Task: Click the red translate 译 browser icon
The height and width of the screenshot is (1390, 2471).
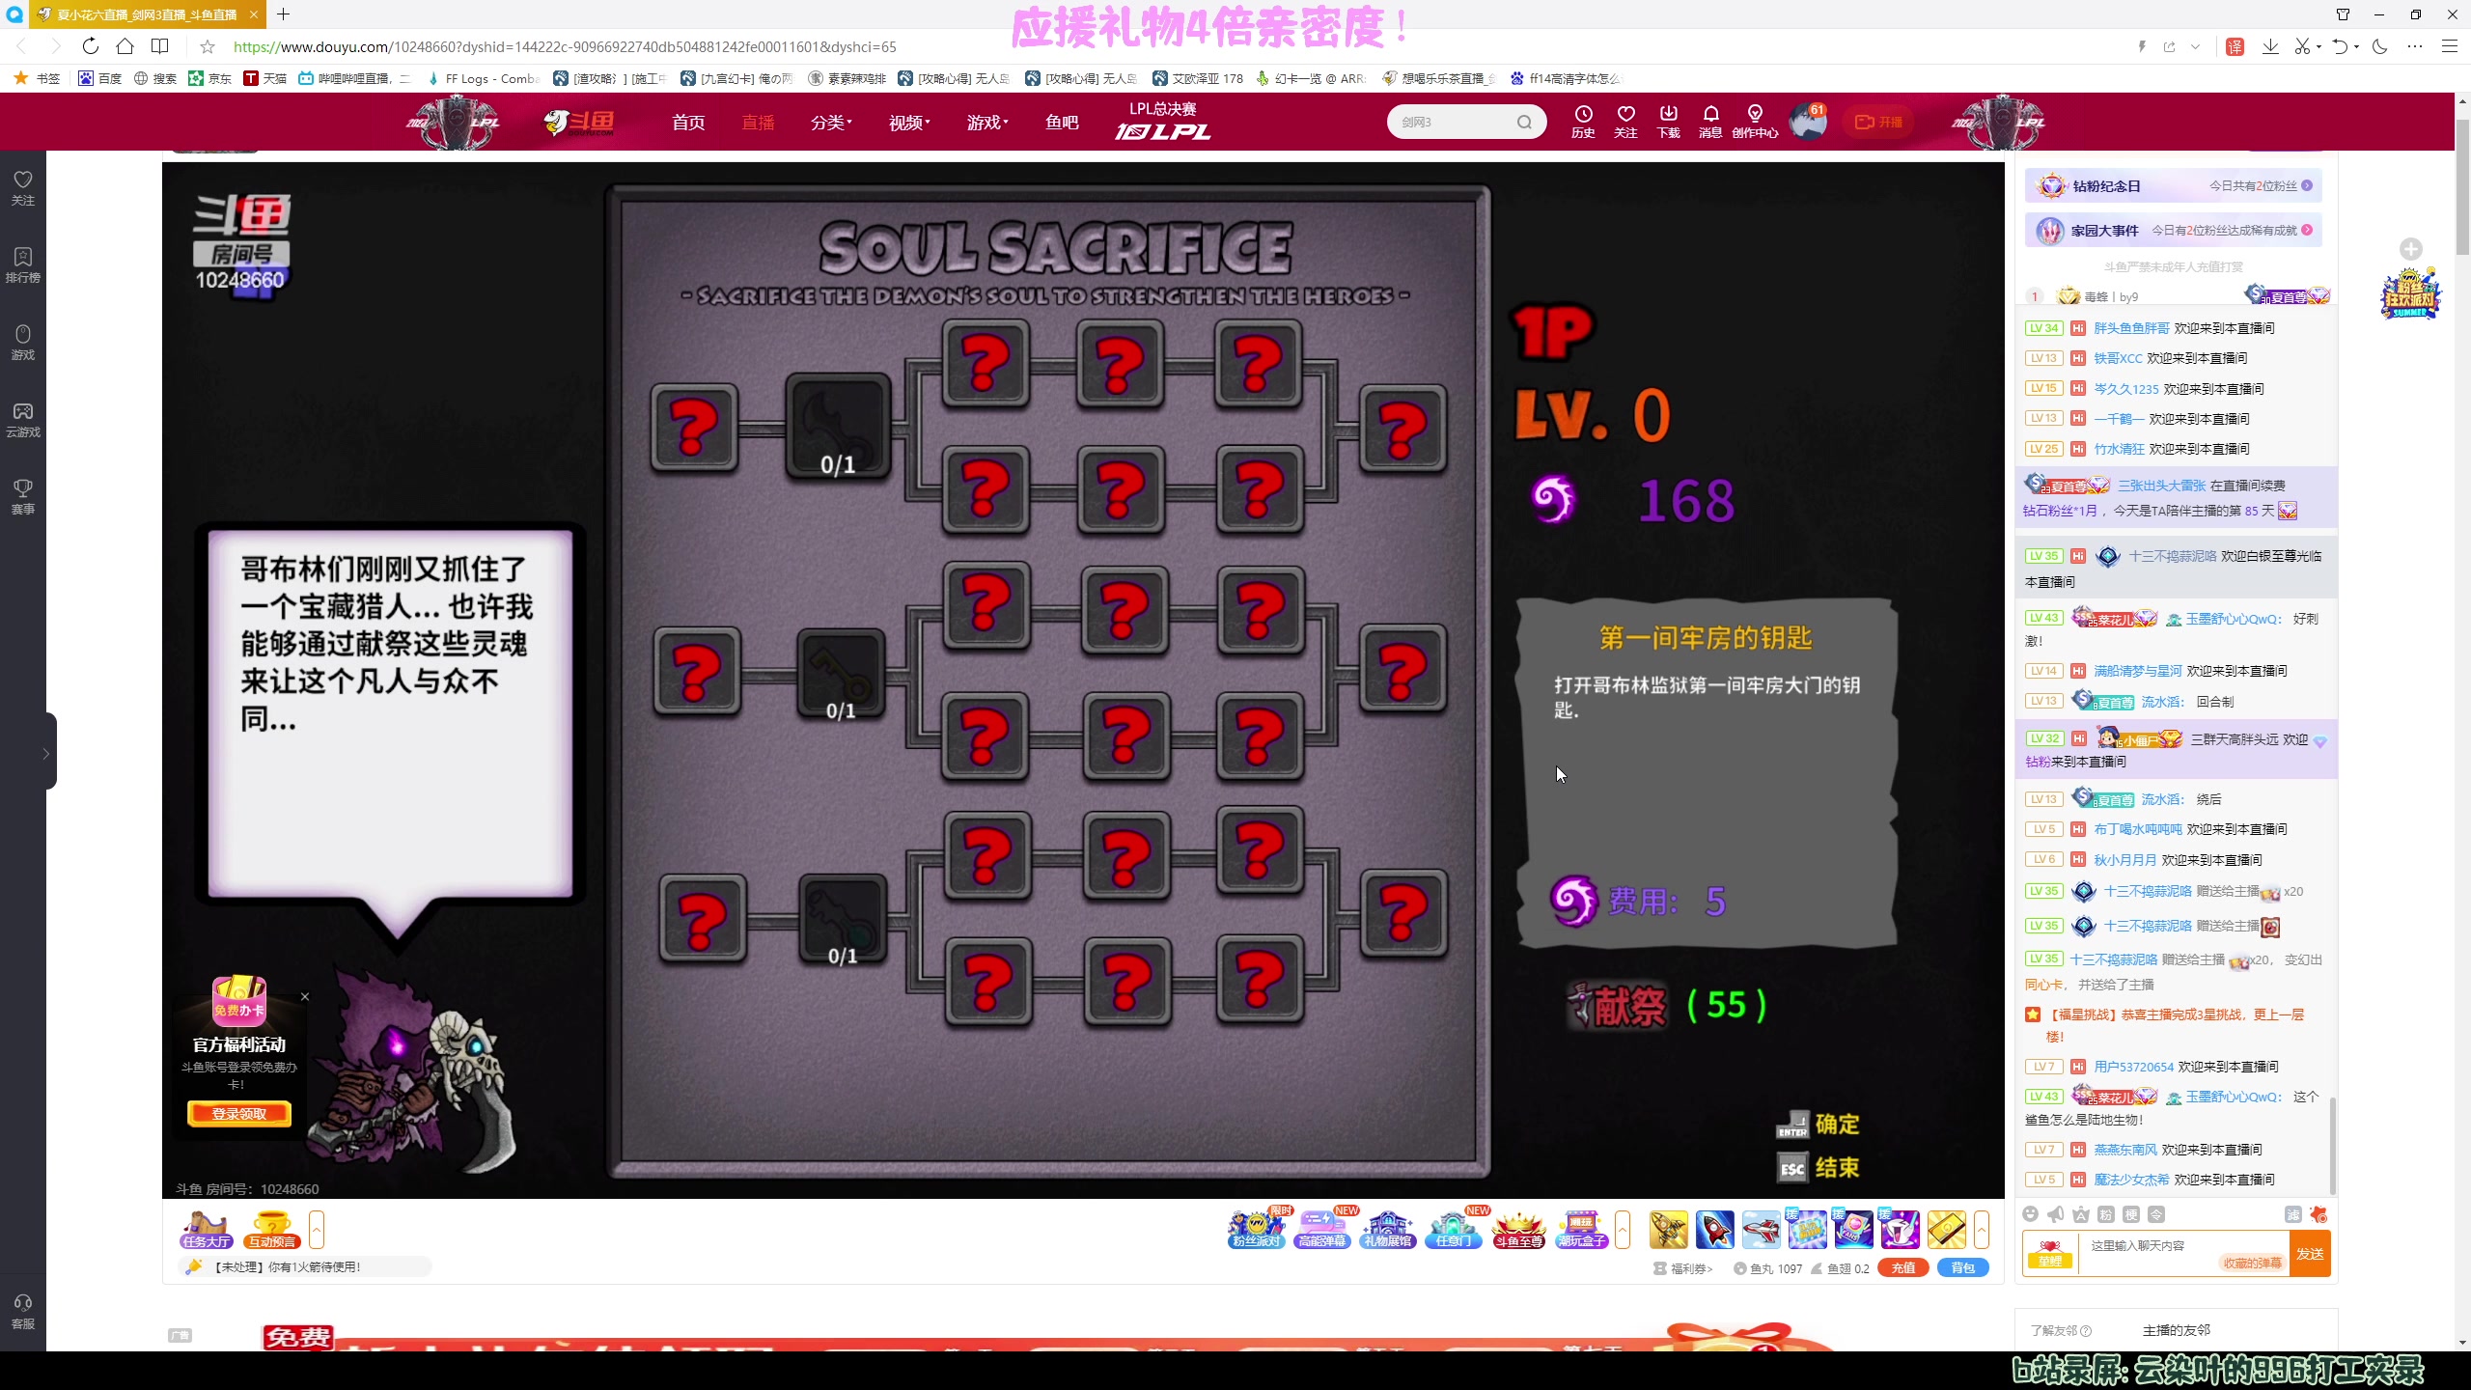Action: pyautogui.click(x=2235, y=46)
